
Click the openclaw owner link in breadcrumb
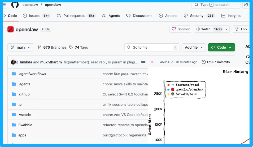point(30,5)
